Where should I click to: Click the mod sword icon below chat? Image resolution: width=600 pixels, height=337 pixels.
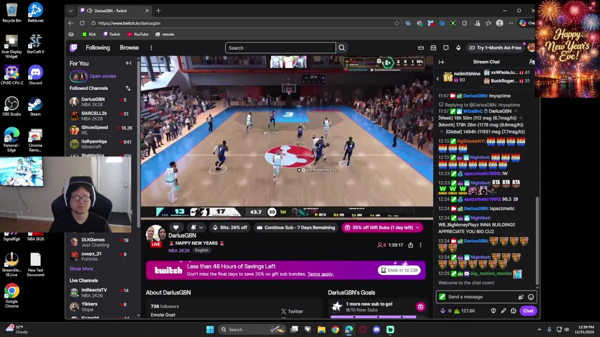[x=503, y=311]
